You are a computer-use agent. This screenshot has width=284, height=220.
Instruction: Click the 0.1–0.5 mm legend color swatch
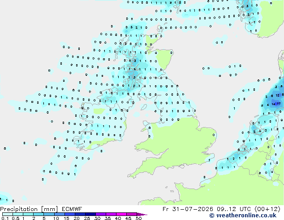point(8,214)
